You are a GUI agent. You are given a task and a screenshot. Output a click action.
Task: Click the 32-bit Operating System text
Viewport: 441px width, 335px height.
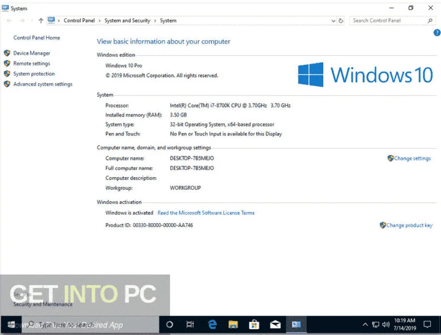pos(222,124)
